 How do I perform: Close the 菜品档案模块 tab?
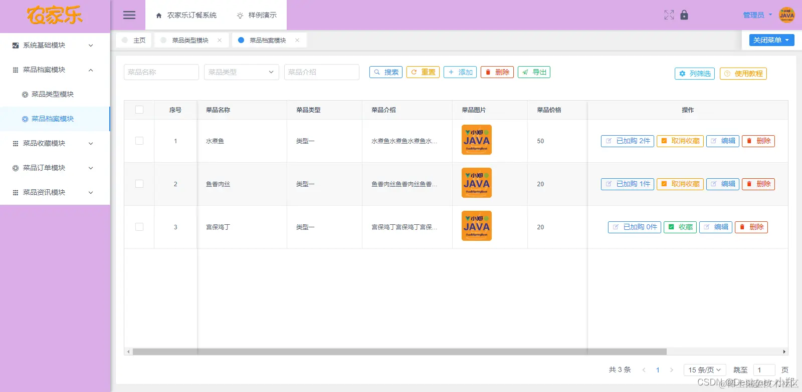click(x=297, y=40)
